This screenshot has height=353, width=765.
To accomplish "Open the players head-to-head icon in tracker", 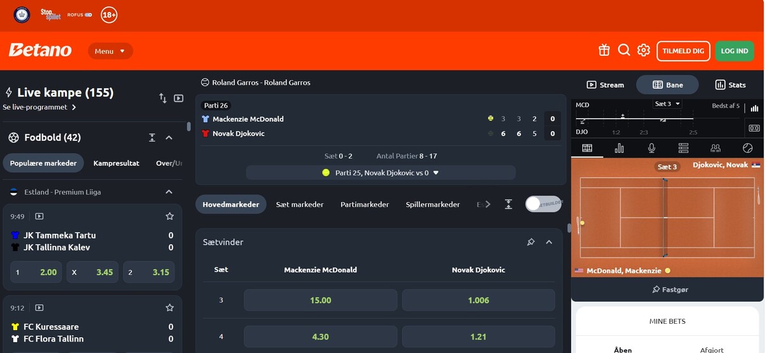I will 716,148.
